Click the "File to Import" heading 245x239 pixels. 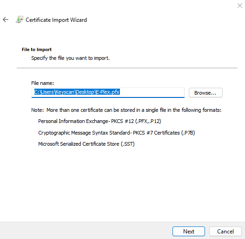[37, 50]
